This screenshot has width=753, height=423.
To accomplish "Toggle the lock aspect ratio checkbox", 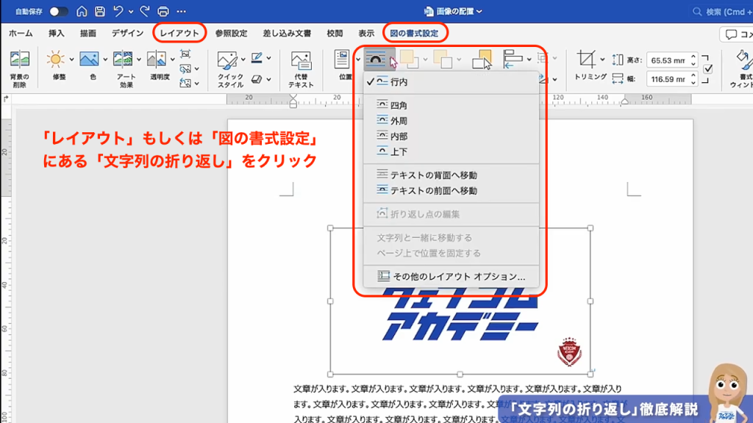I will tap(707, 68).
